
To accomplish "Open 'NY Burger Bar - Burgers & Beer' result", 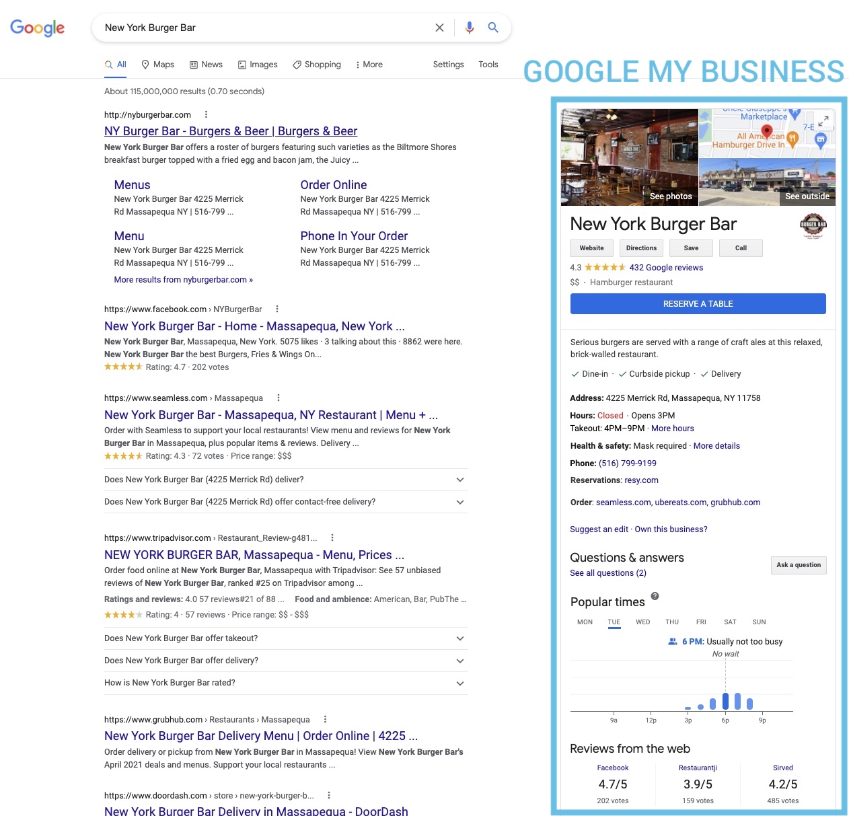I will click(x=231, y=131).
